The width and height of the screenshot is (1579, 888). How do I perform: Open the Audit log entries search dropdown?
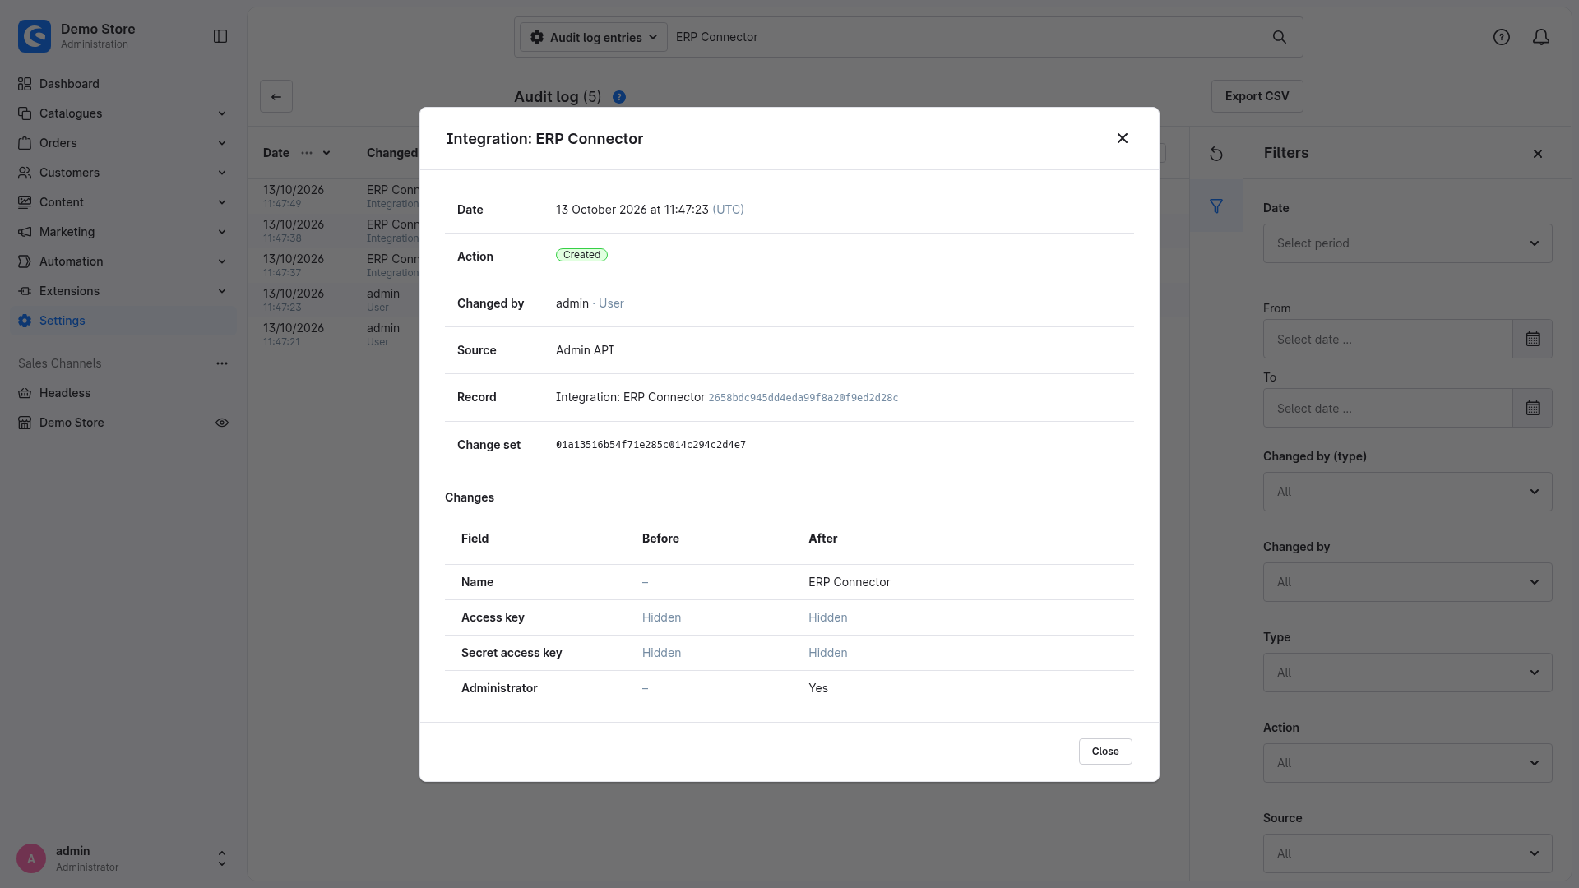(x=594, y=37)
